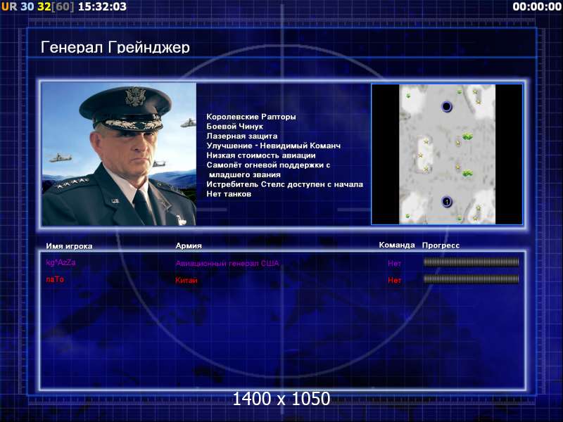Click the line "младшего звания"
The height and width of the screenshot is (422, 563).
point(244,174)
